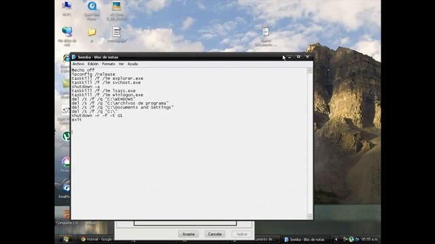Viewport: 435px width, 244px height.
Task: Open the Ver menu
Action: click(121, 64)
